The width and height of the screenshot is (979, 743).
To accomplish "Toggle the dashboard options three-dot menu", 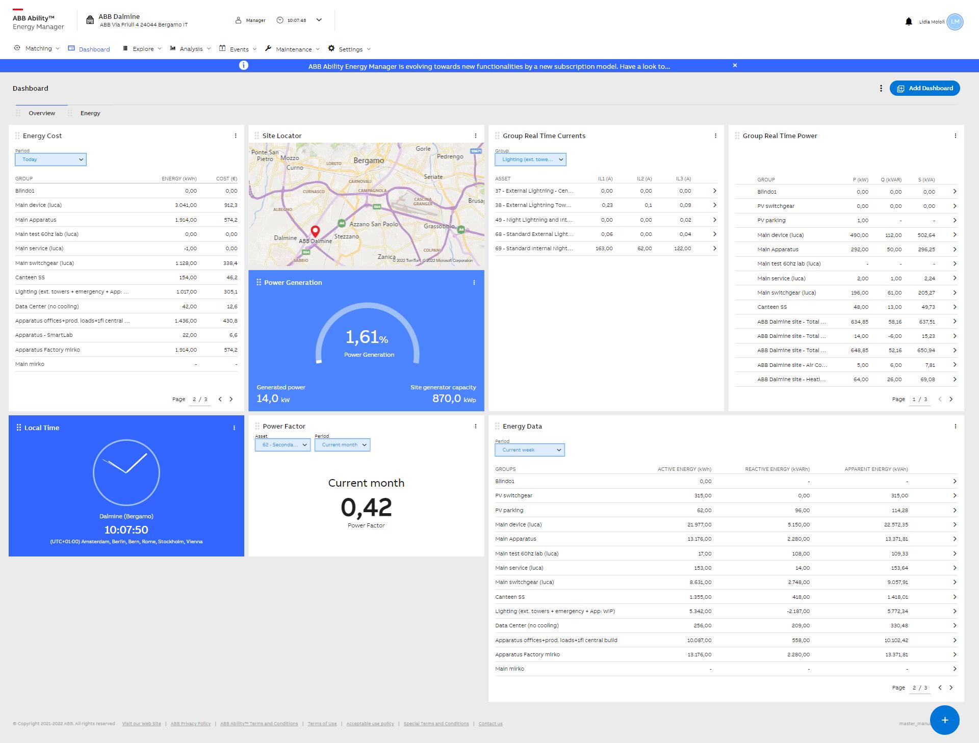I will click(x=881, y=88).
